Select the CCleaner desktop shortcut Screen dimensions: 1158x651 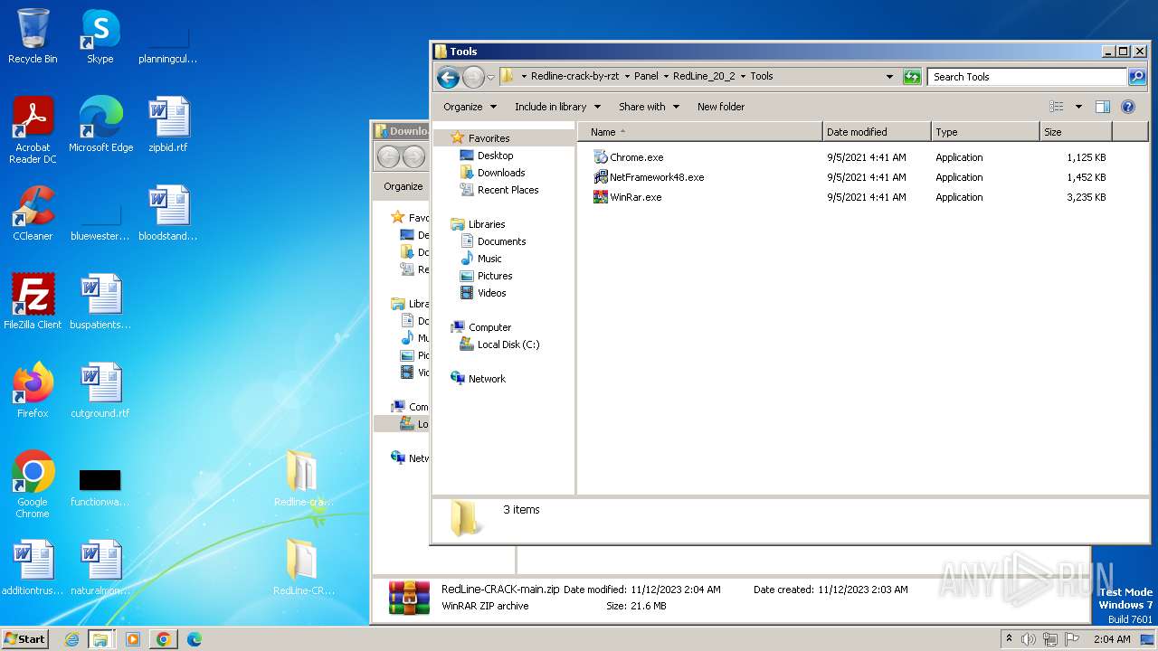click(33, 213)
